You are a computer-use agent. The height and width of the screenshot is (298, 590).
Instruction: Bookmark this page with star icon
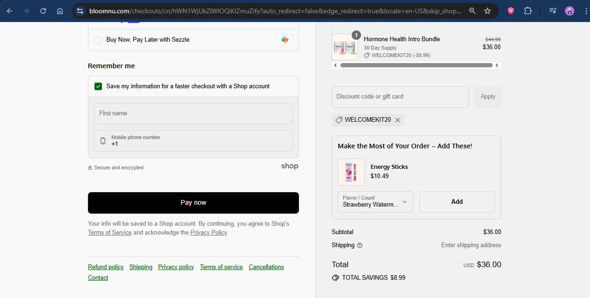tap(488, 11)
